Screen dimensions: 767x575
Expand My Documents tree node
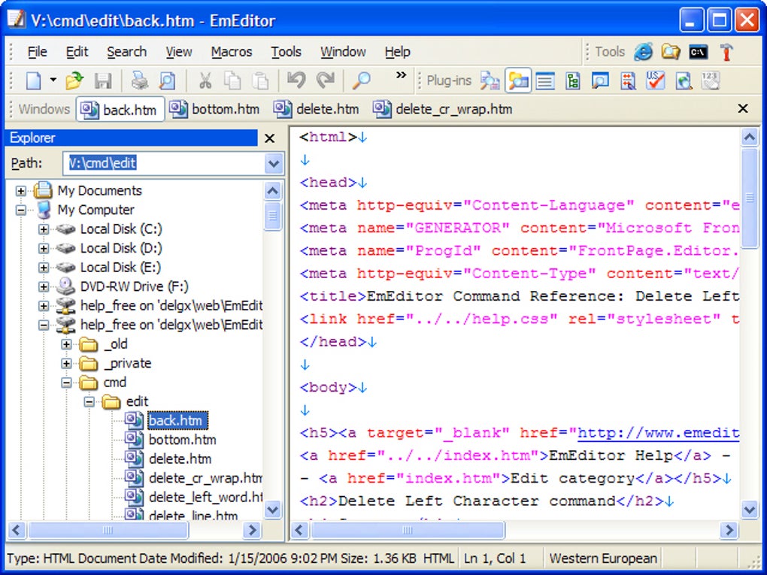pos(20,191)
